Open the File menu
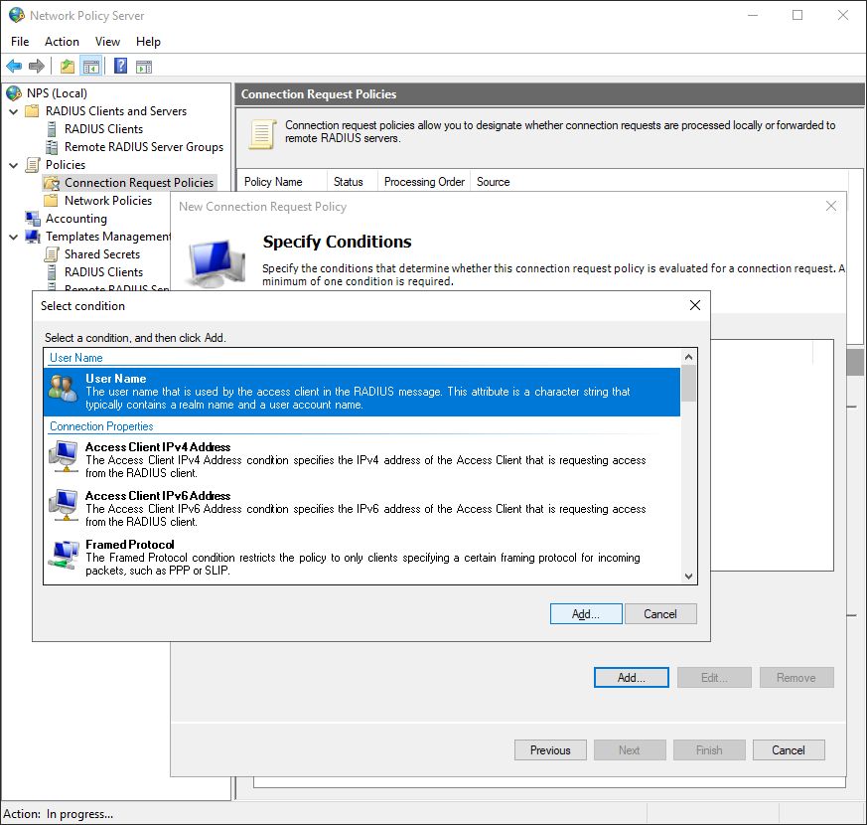The width and height of the screenshot is (867, 825). (20, 42)
